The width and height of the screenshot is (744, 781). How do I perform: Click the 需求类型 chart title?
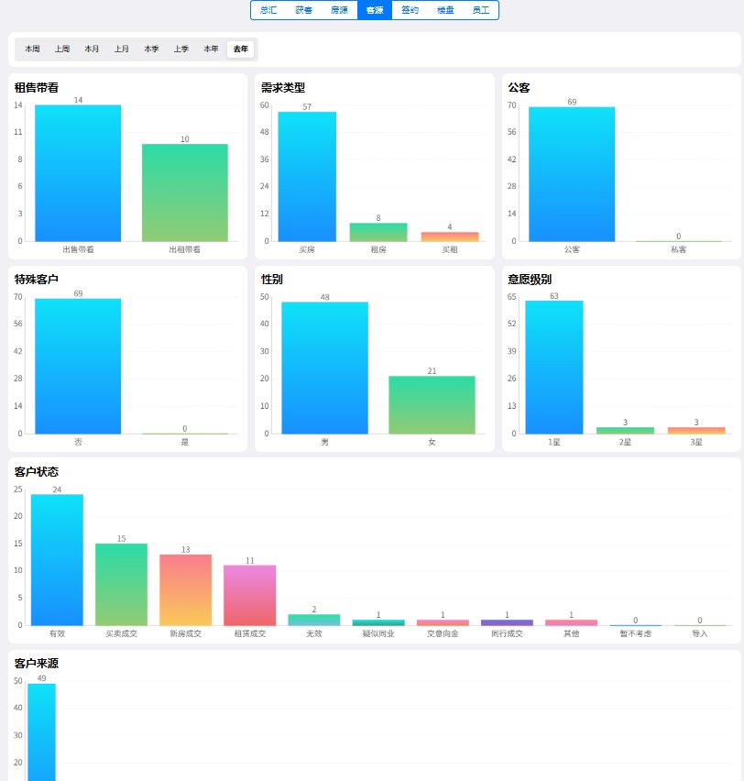point(283,88)
